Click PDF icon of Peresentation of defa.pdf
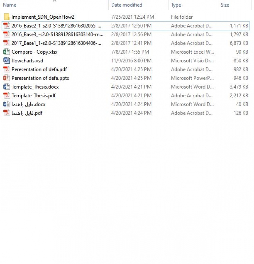 pos(6,69)
